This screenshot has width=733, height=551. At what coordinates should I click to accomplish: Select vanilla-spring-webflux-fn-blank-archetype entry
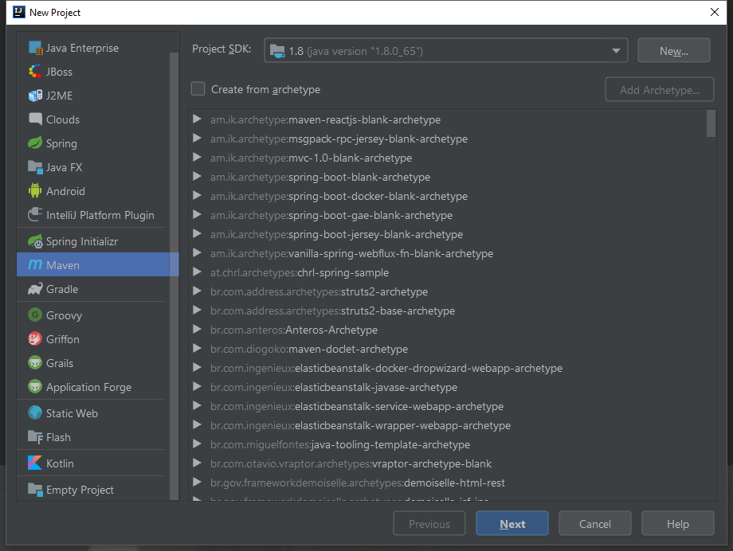351,254
